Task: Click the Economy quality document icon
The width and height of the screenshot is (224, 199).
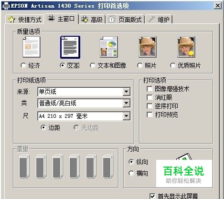Action: coord(32,47)
